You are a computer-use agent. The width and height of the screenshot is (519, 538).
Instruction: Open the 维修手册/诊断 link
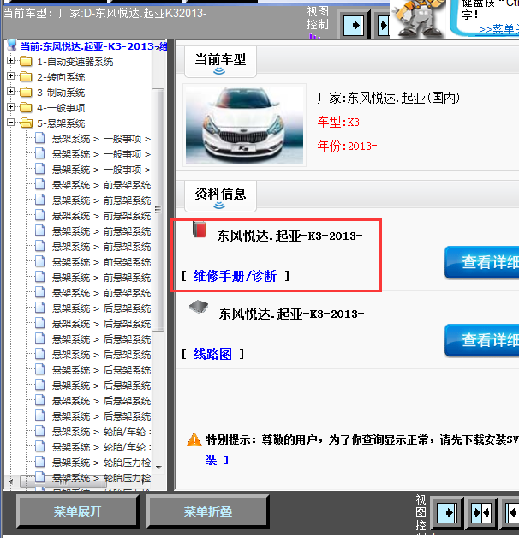235,276
